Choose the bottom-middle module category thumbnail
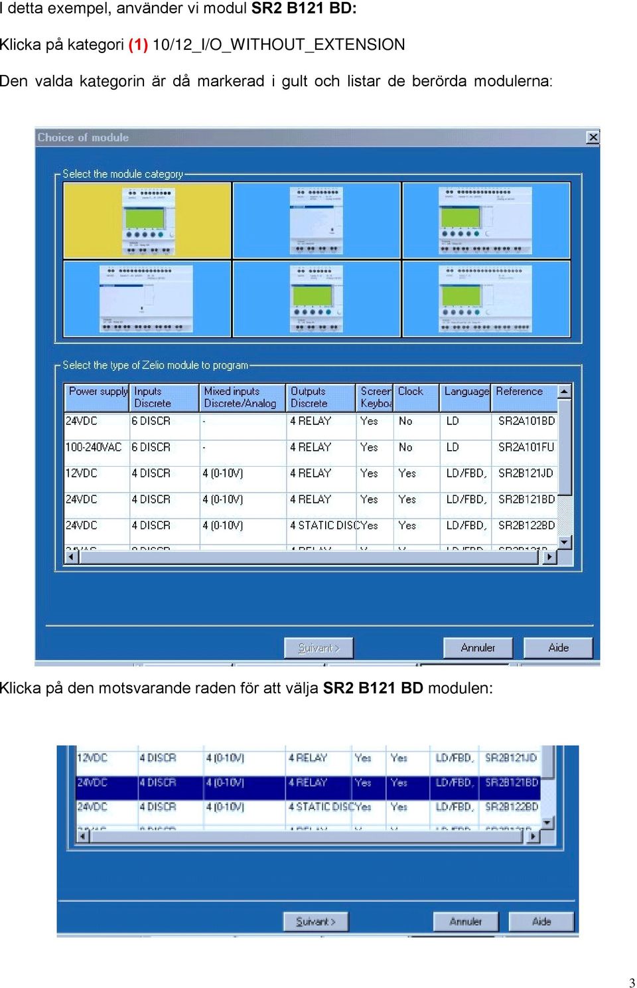This screenshot has width=637, height=988. (x=317, y=299)
